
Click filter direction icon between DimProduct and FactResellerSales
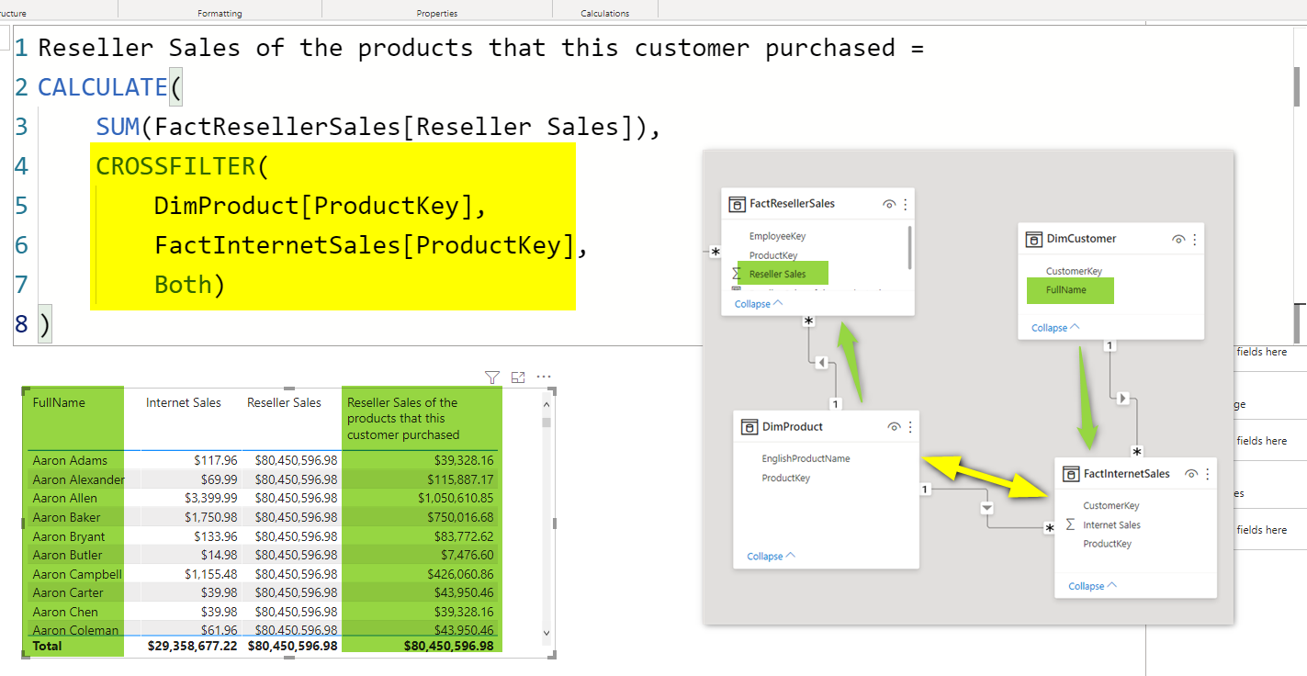coord(822,362)
